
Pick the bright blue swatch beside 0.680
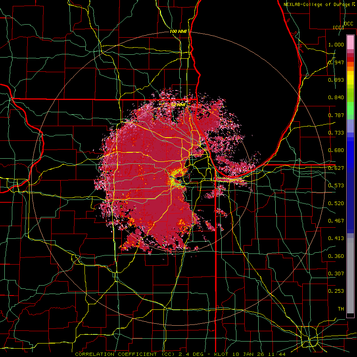350,153
